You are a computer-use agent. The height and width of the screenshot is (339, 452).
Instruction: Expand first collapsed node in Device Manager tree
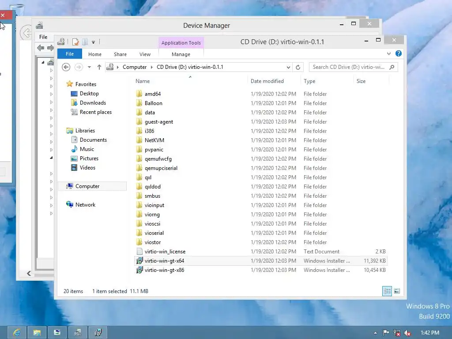[x=51, y=70]
